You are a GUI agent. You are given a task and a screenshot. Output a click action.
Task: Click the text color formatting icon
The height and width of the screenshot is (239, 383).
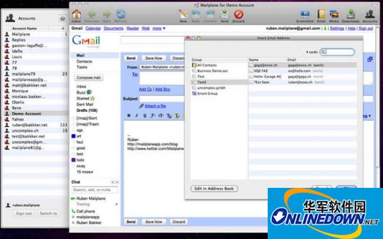(169, 116)
